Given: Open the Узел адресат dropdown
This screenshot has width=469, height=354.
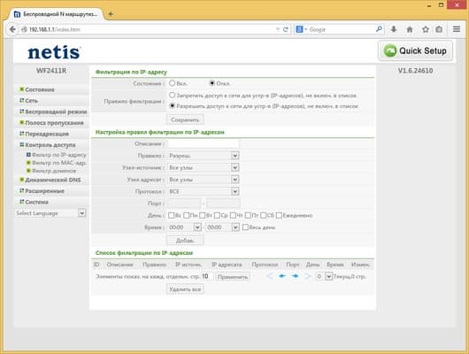Looking at the screenshot, I should (204, 180).
